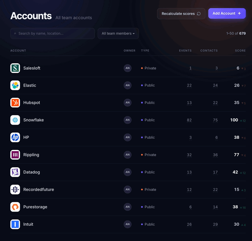Click the 1–50 of 679 pagination text
The height and width of the screenshot is (241, 252).
point(236,34)
